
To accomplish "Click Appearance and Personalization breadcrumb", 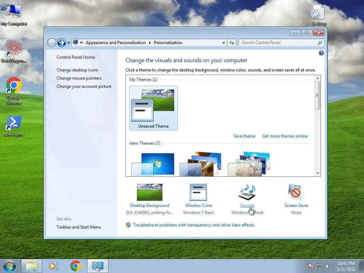I will (x=116, y=43).
